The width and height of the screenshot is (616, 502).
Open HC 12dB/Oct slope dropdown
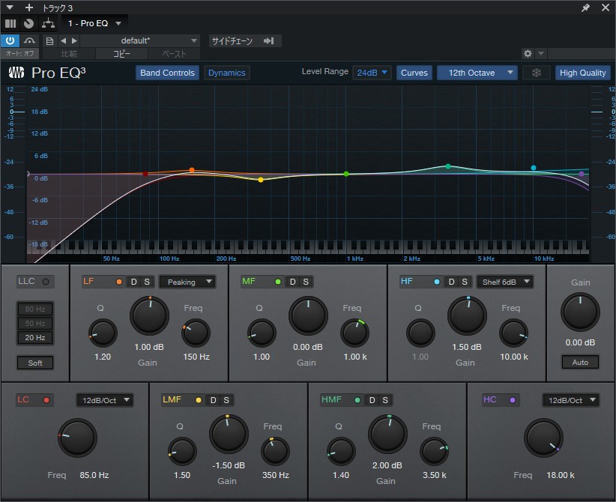(571, 400)
